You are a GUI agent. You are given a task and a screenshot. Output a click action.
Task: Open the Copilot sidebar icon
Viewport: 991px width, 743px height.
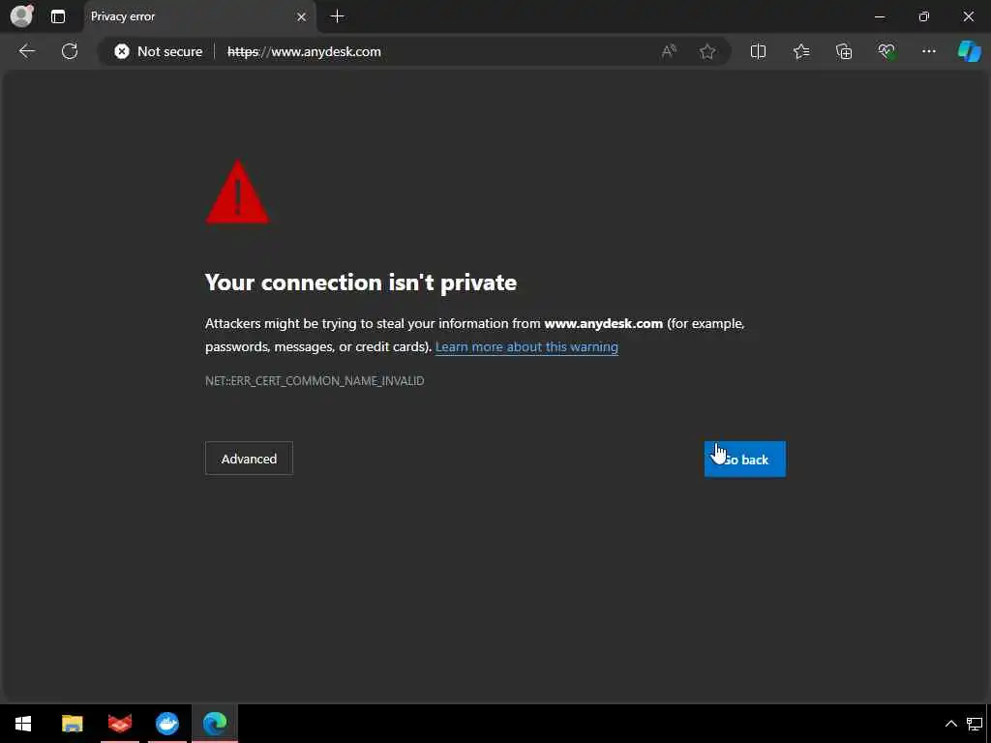(x=969, y=51)
